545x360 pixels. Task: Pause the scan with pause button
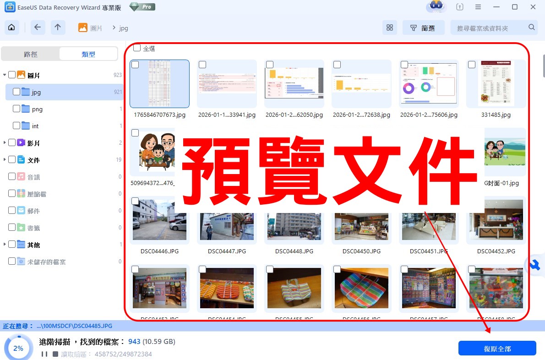click(x=44, y=354)
